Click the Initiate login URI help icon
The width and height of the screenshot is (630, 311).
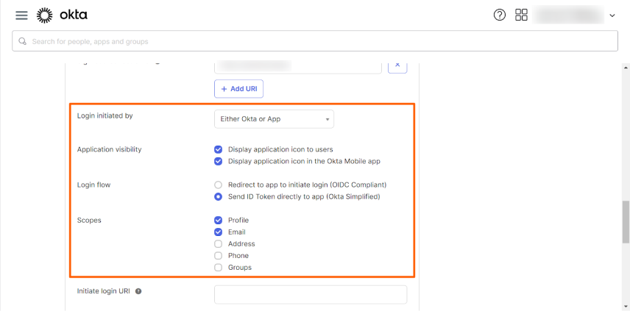pyautogui.click(x=138, y=291)
